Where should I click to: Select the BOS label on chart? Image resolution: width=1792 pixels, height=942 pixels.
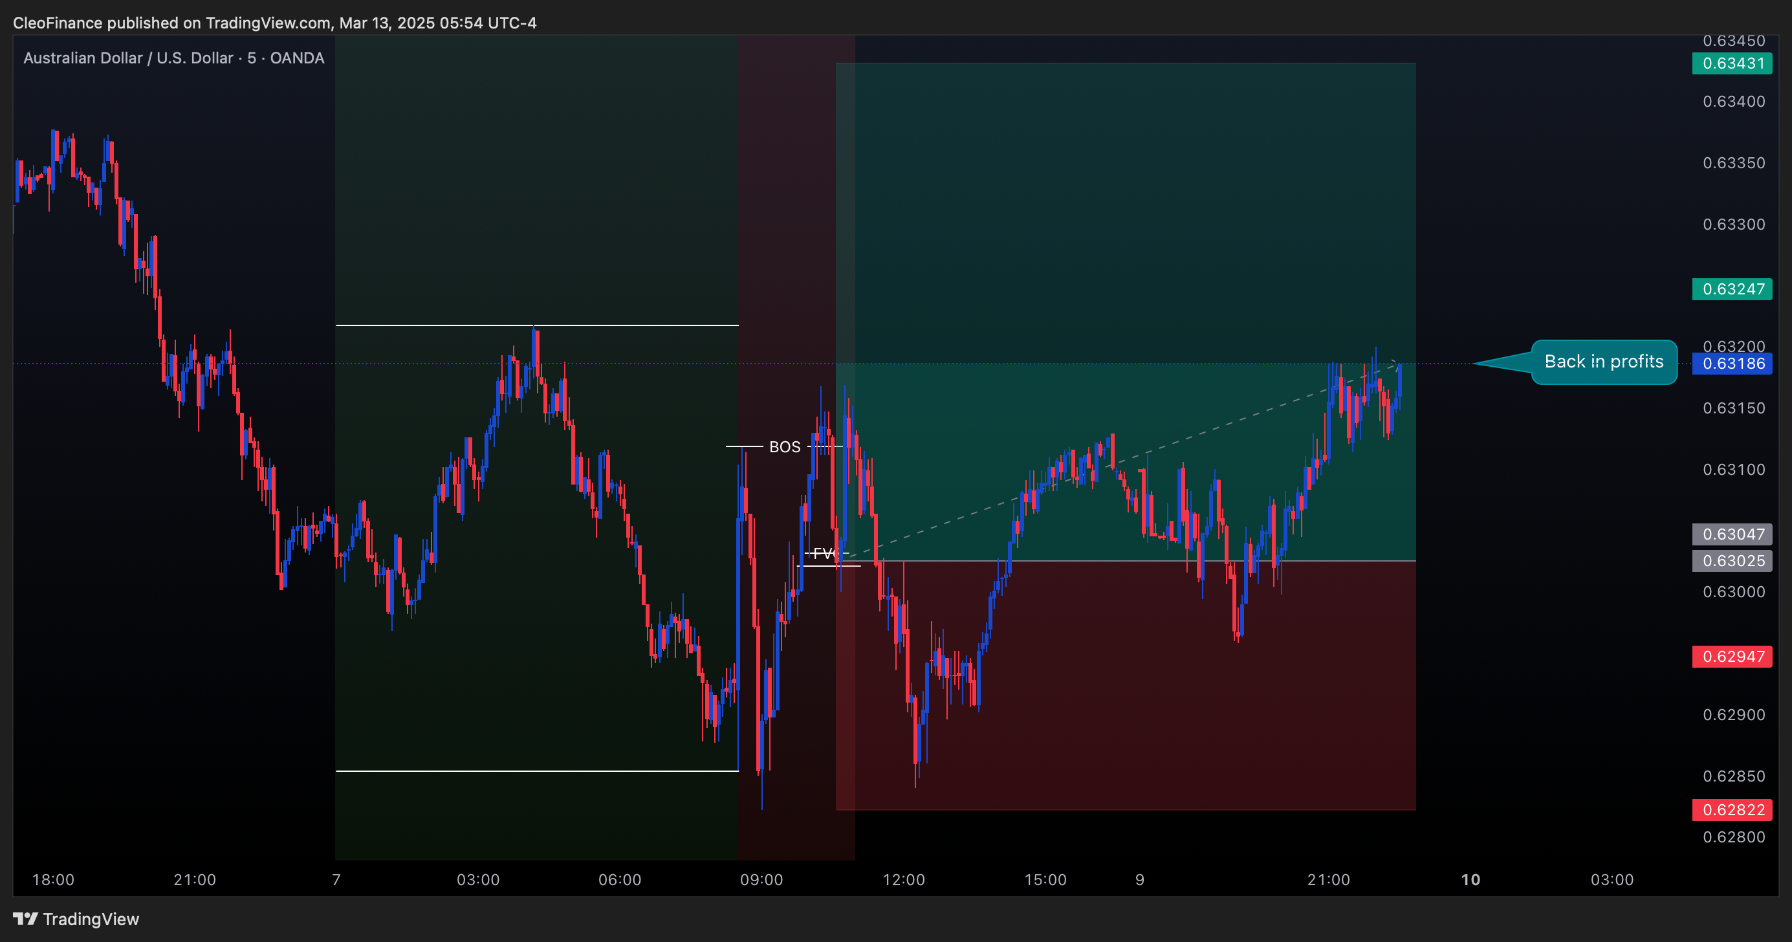(x=785, y=446)
